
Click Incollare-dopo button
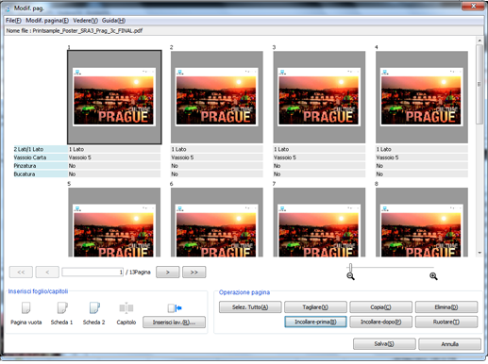[x=380, y=322]
